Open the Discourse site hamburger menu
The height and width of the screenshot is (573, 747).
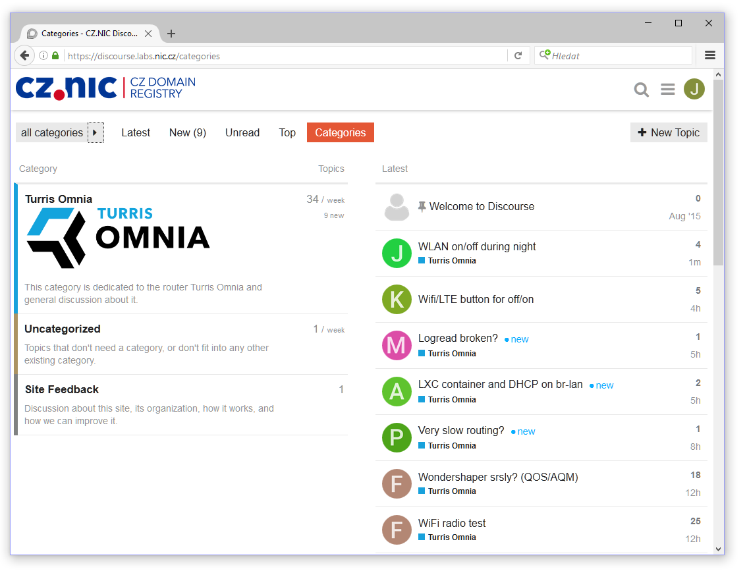(667, 89)
